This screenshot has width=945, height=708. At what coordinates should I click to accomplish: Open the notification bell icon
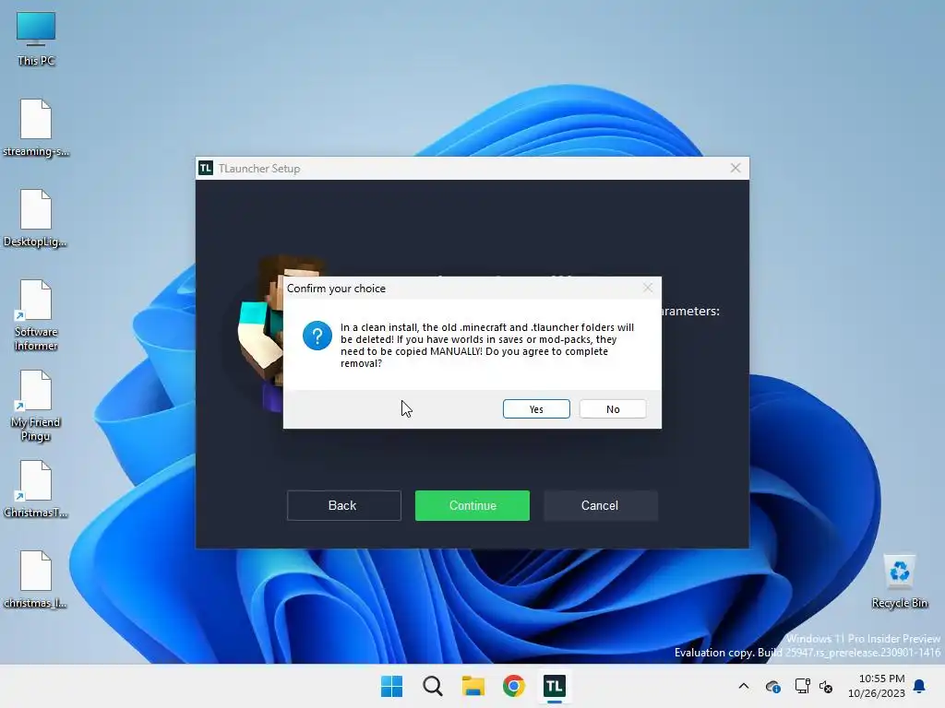coord(920,686)
